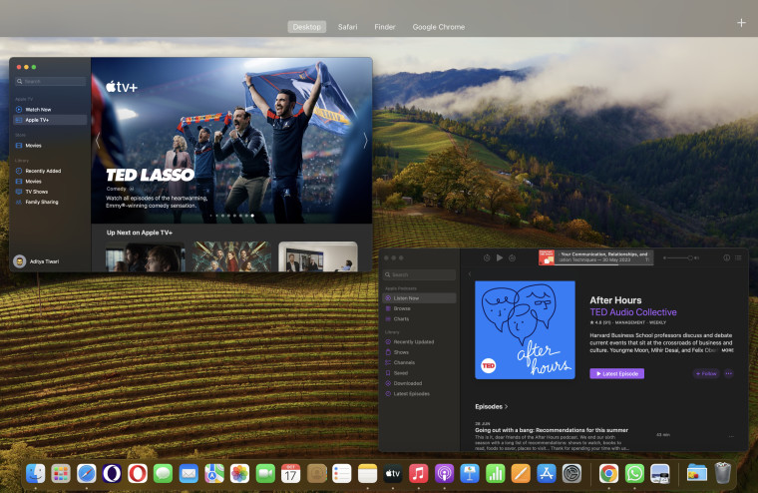Open FaceTime from the Dock
Image resolution: width=758 pixels, height=493 pixels.
[265, 473]
